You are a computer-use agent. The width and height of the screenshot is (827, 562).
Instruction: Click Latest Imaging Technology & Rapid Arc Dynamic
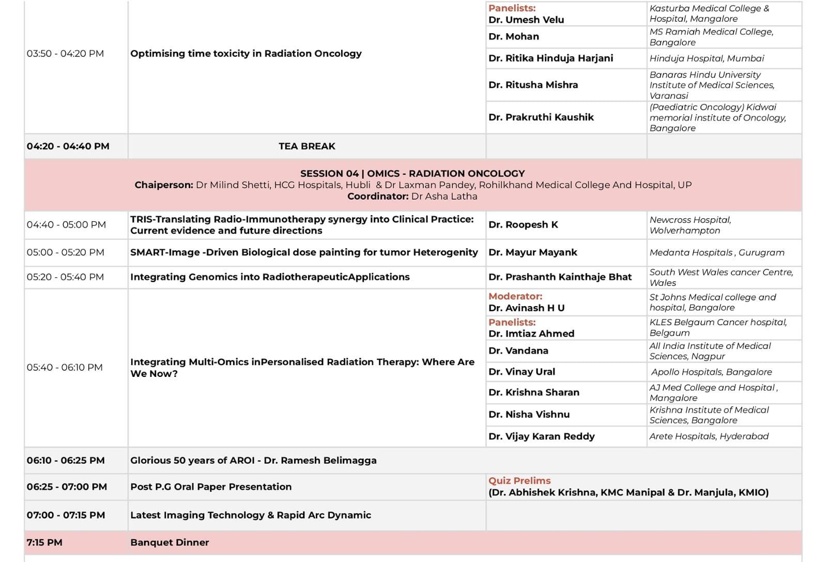(251, 515)
